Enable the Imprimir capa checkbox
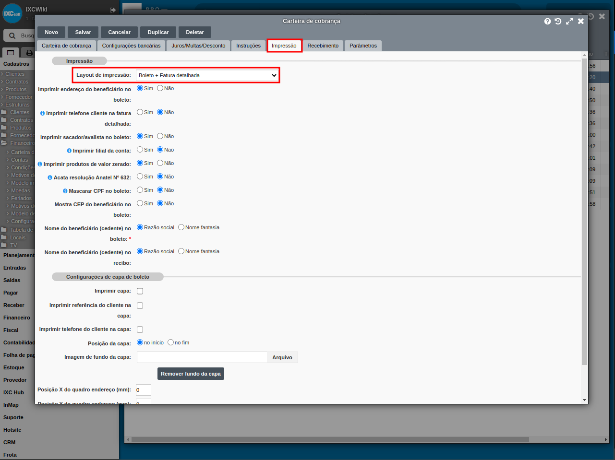 (x=140, y=291)
